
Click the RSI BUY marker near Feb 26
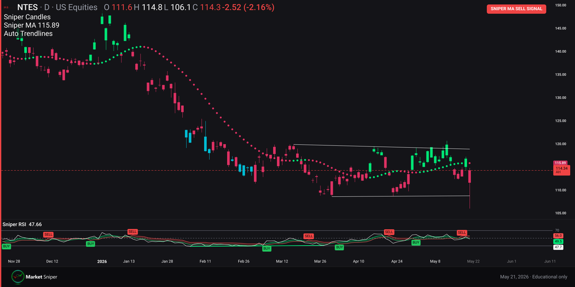(267, 249)
